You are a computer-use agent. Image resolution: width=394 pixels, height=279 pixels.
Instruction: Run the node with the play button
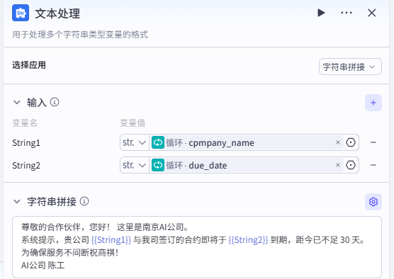[321, 13]
